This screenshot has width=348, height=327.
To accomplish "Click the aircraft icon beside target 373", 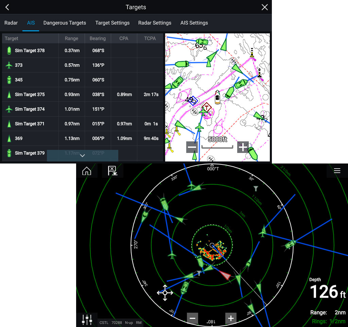I will point(9,65).
